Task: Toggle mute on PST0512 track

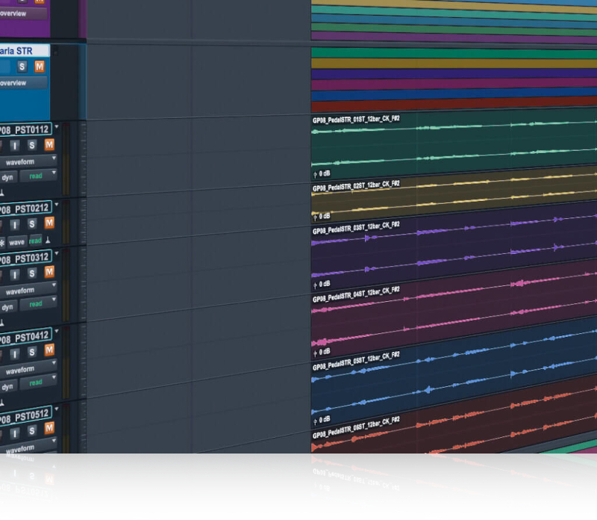Action: pos(49,428)
